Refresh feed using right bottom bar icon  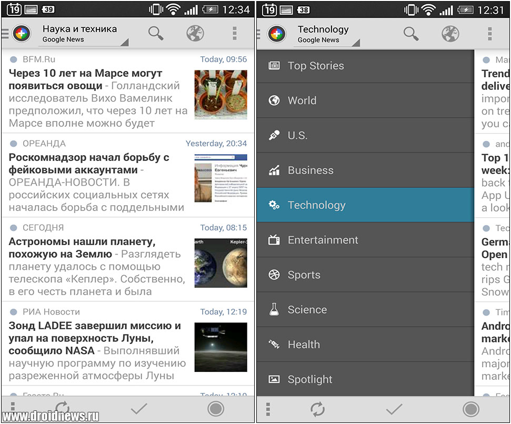click(317, 409)
